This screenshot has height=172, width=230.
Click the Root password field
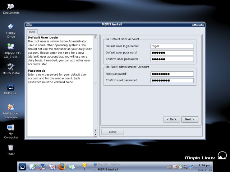point(172,74)
